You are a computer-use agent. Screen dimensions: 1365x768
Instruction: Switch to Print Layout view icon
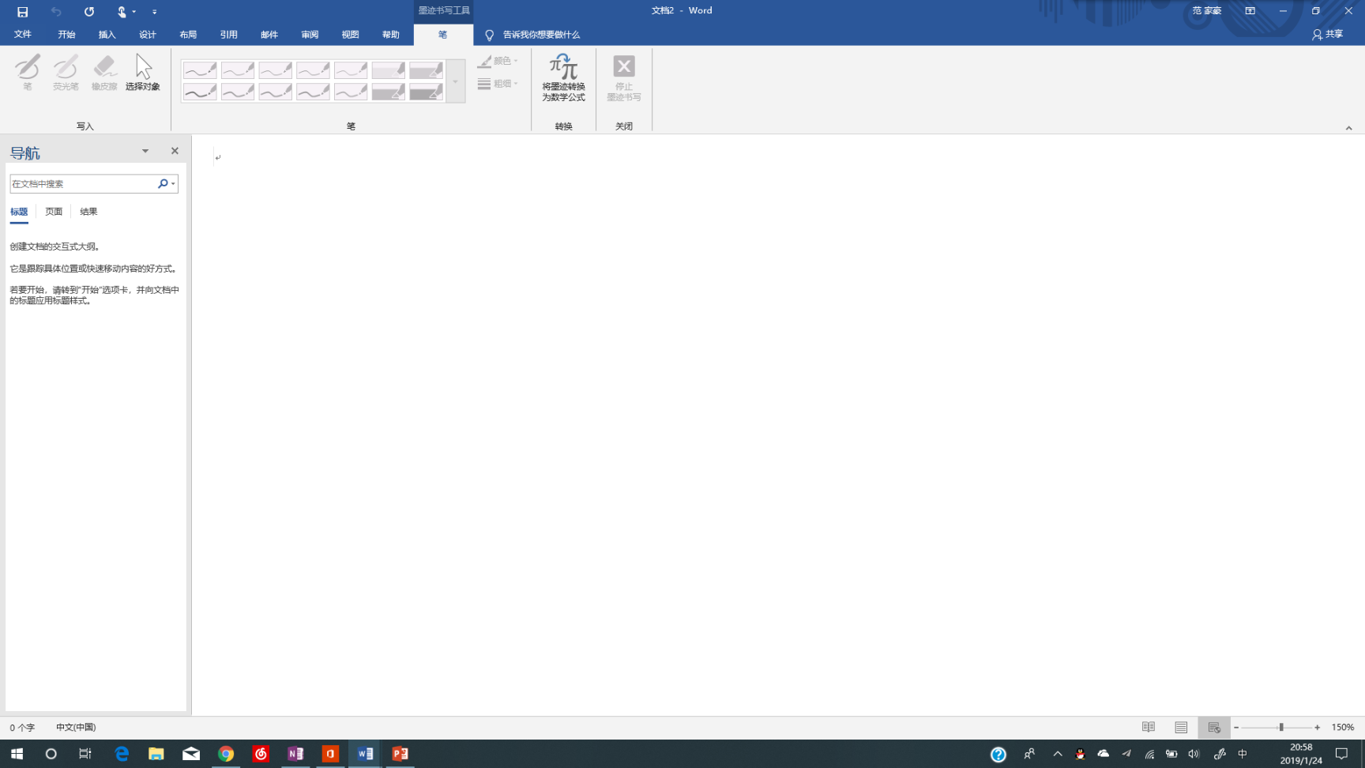1181,728
